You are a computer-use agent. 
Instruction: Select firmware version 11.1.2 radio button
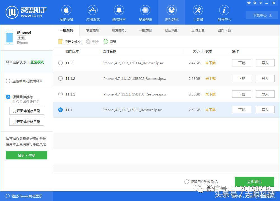coord(60,78)
